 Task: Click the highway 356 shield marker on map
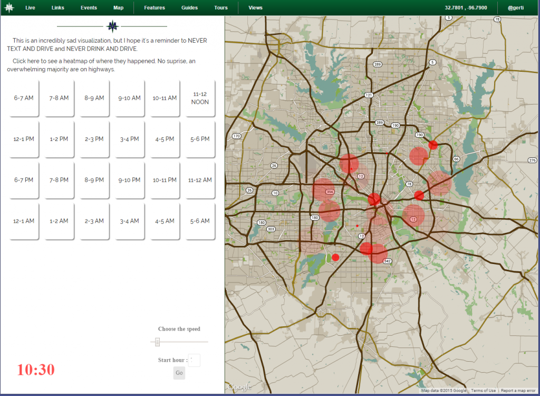(x=330, y=192)
